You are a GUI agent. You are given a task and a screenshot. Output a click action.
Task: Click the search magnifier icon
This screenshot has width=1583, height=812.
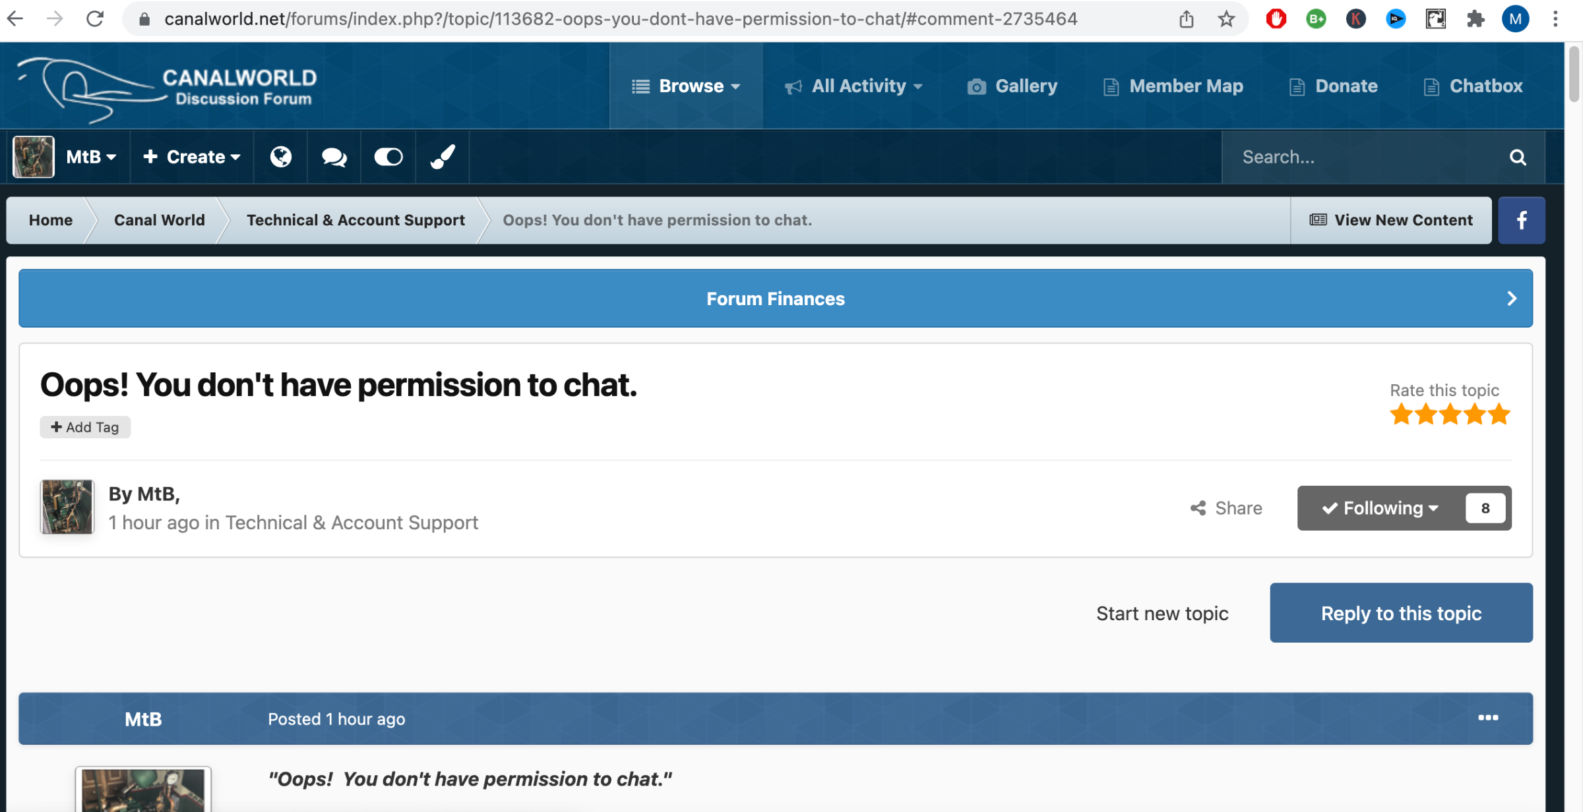(x=1518, y=158)
